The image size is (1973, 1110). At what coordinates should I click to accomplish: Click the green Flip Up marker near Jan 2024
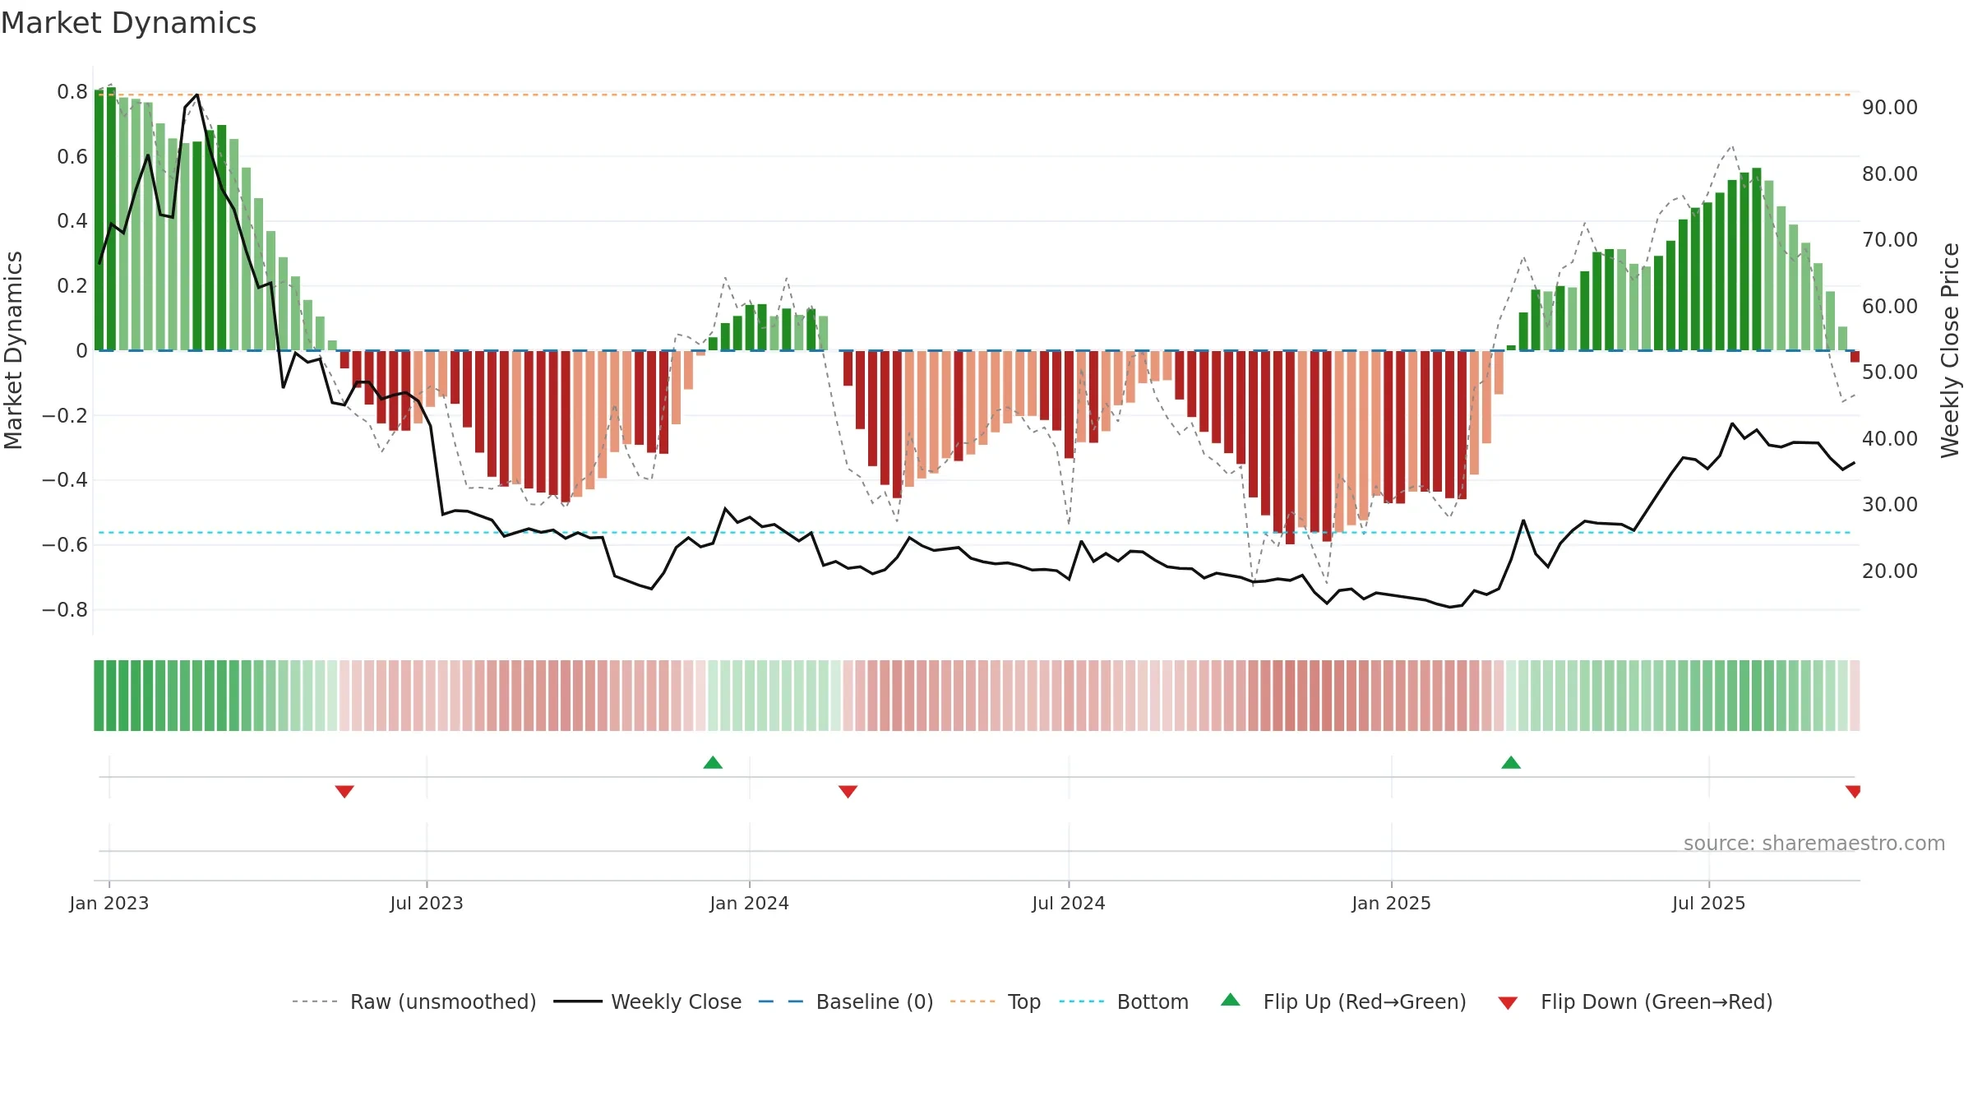click(713, 762)
